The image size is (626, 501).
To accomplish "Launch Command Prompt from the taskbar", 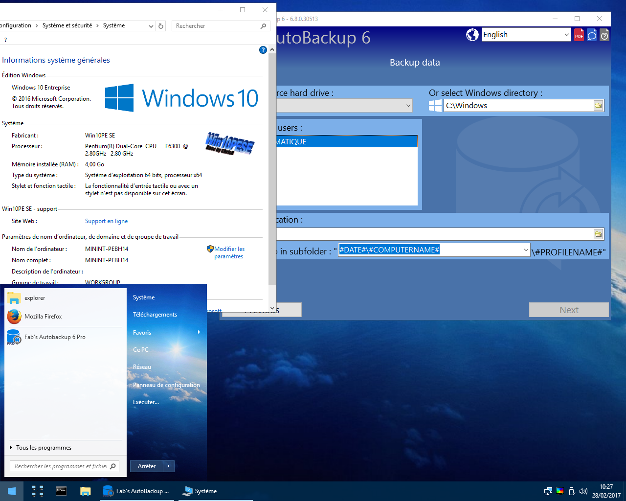I will pyautogui.click(x=61, y=491).
